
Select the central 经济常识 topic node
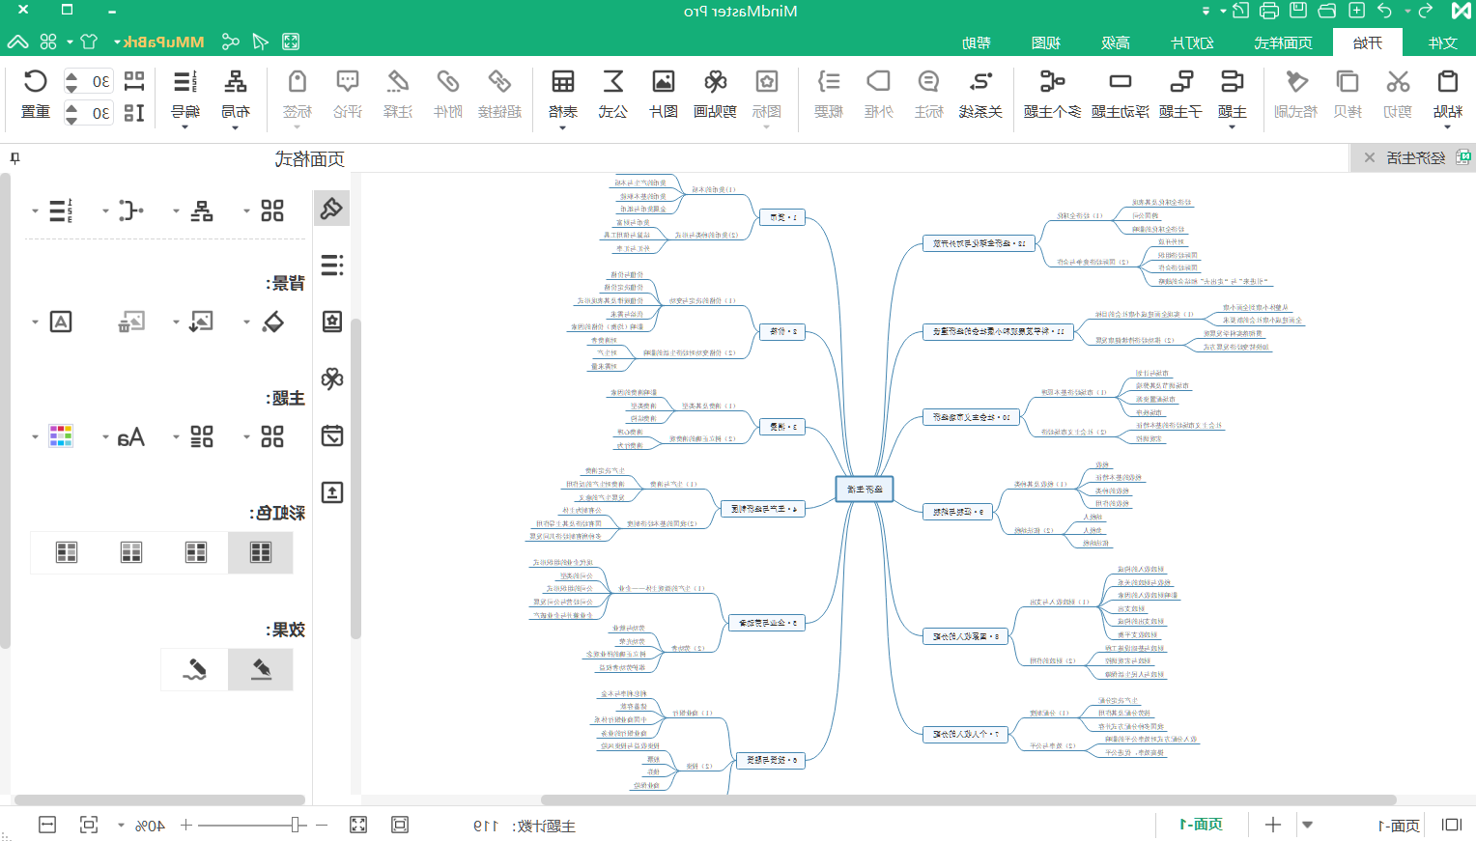(865, 490)
